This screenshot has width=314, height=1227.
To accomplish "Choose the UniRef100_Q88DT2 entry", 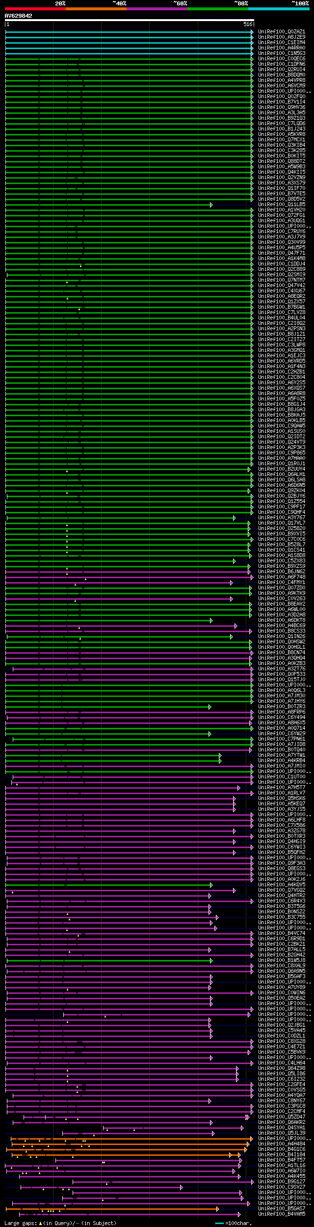I will [282, 161].
